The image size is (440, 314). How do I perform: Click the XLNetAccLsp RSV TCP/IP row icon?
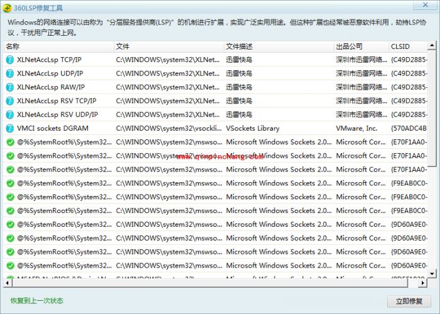click(9, 101)
